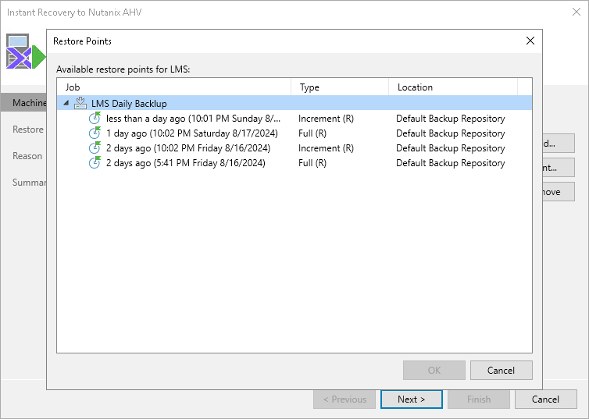The width and height of the screenshot is (589, 419).
Task: Select the less than a day ago restore point
Action: click(193, 119)
